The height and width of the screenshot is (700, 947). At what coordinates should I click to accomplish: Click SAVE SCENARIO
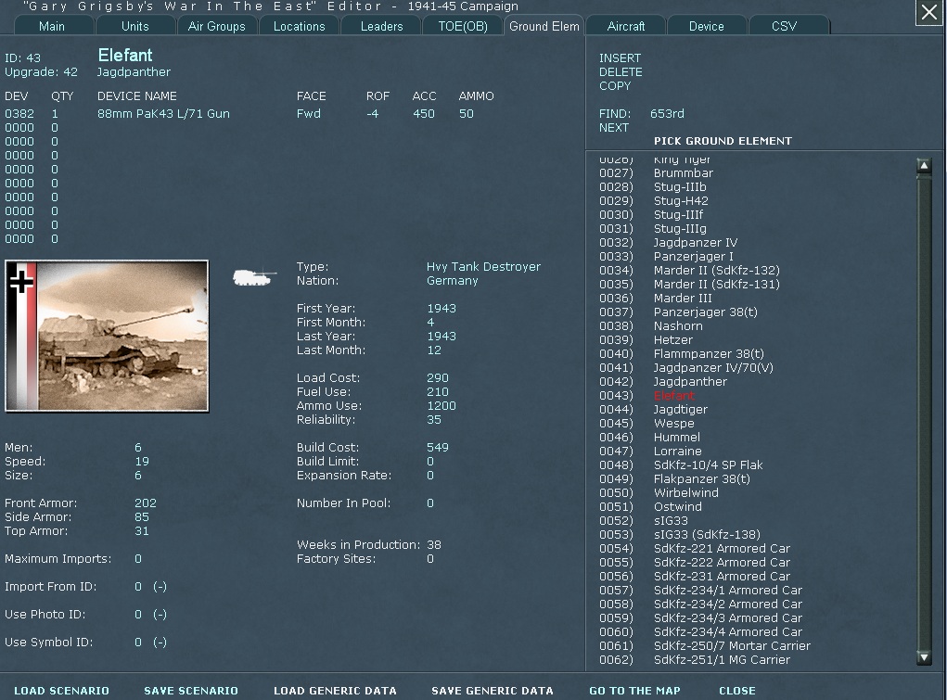191,691
